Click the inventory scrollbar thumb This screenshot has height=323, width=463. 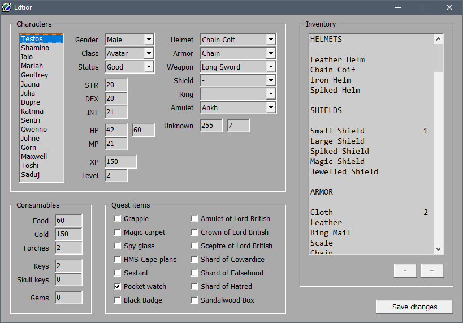(x=439, y=58)
